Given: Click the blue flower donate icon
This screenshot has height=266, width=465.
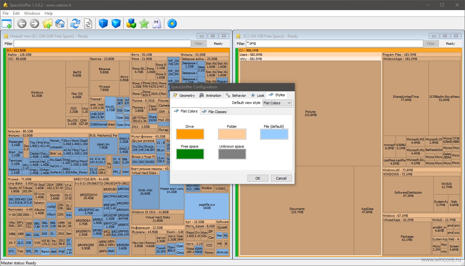Looking at the screenshot, I should pyautogui.click(x=172, y=23).
